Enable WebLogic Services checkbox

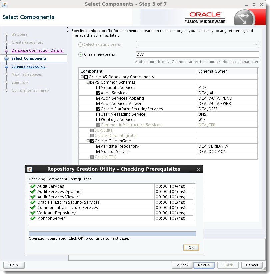(x=98, y=120)
